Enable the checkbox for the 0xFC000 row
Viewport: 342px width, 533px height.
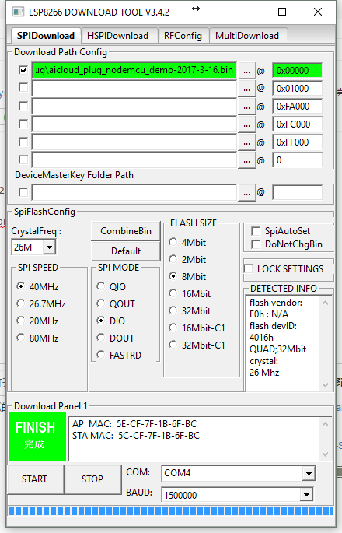pyautogui.click(x=23, y=124)
